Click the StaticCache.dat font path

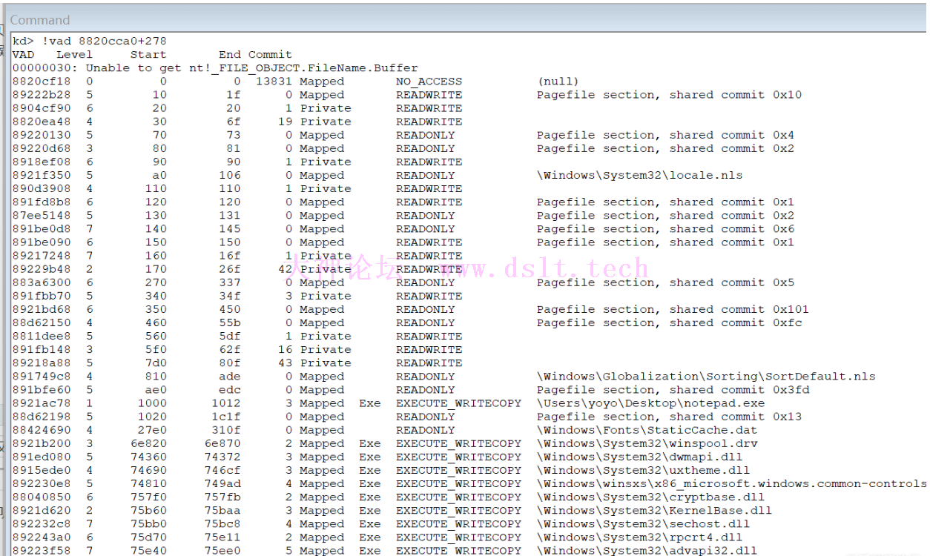coord(647,430)
